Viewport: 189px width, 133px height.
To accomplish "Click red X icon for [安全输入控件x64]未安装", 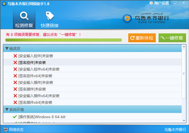I will click(x=15, y=69).
